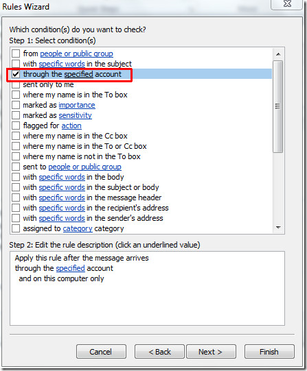
Task: Click the 'importance' link
Action: pyautogui.click(x=77, y=105)
